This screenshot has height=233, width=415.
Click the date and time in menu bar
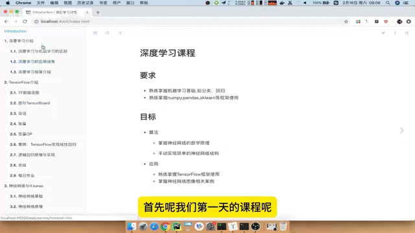click(361, 3)
